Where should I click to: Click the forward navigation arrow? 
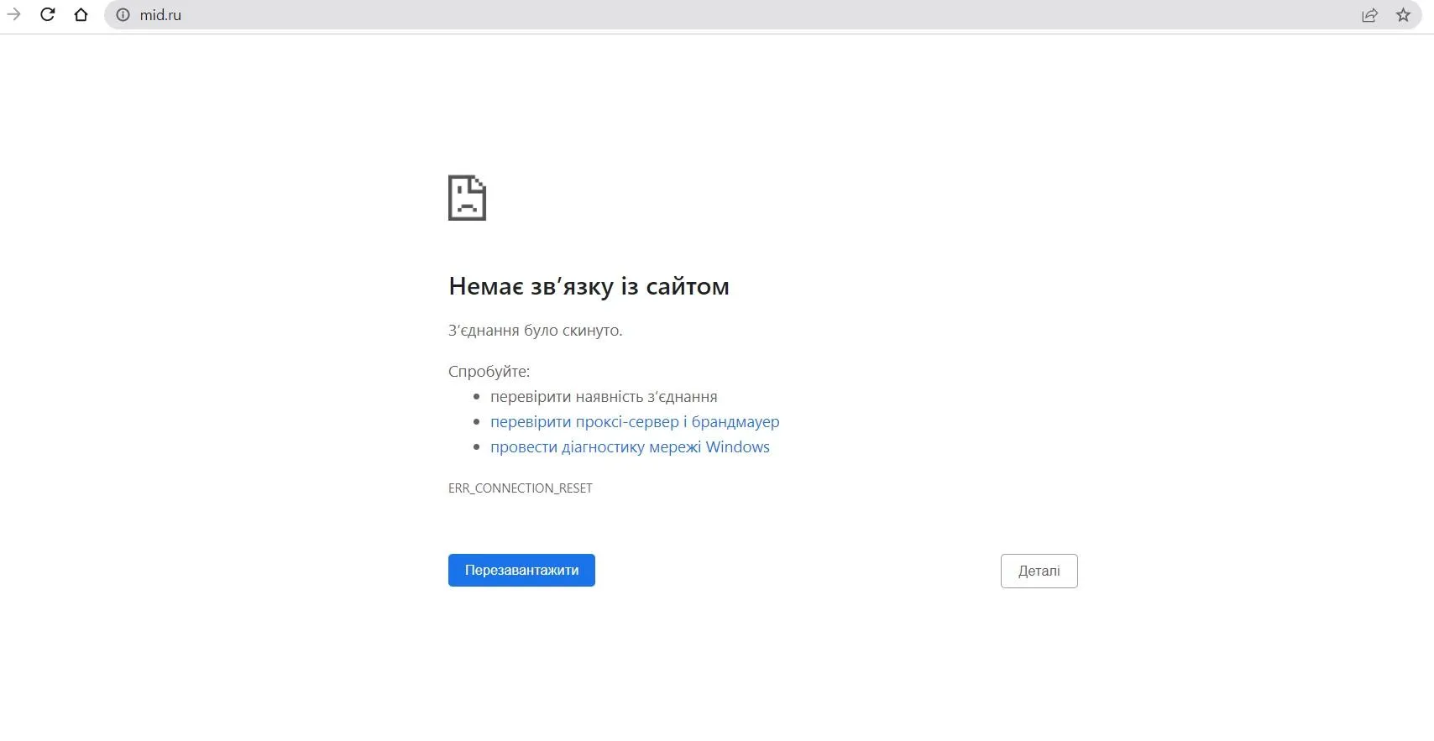[x=13, y=14]
